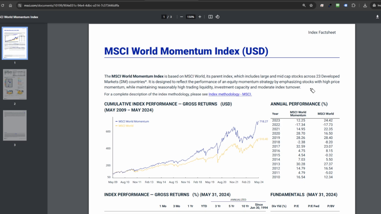This screenshot has width=381, height=214.
Task: Click the 8.15 value in the 2016 row
Action: coord(329,151)
